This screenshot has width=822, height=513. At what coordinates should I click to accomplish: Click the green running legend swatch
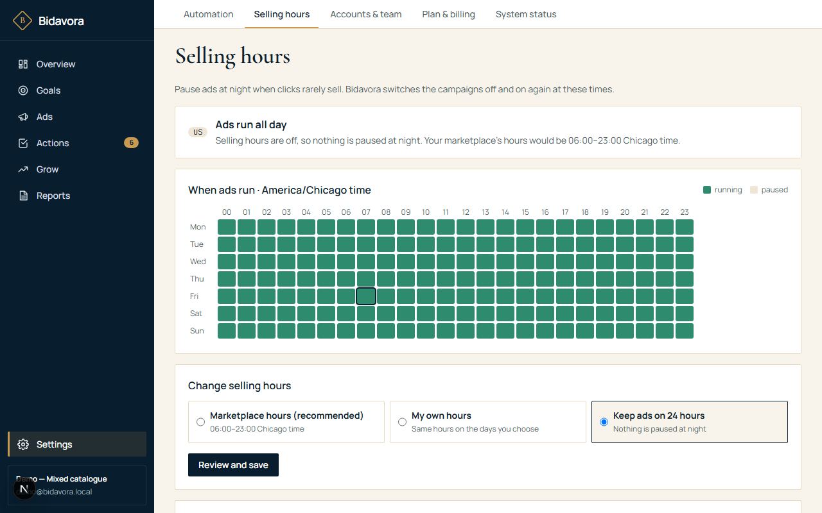tap(707, 190)
